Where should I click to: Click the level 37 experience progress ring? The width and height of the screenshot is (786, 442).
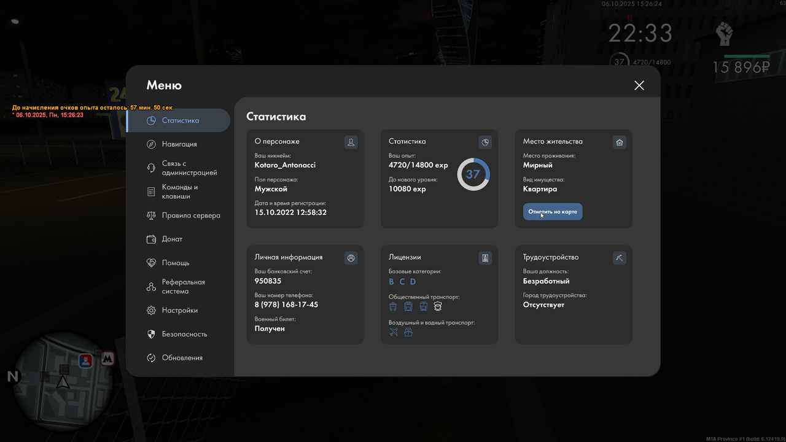click(473, 174)
